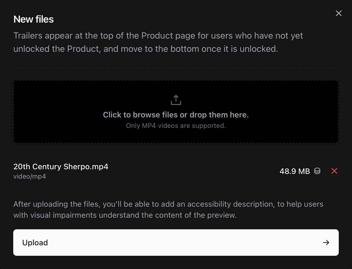Click the 48.9 MB file size label
This screenshot has height=269, width=352.
(295, 171)
